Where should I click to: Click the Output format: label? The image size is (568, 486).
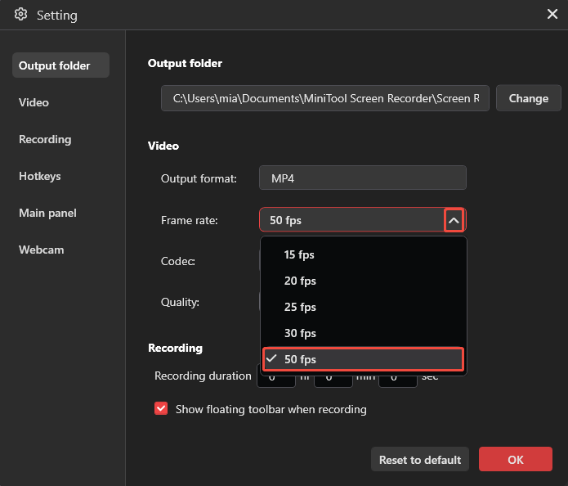(199, 178)
